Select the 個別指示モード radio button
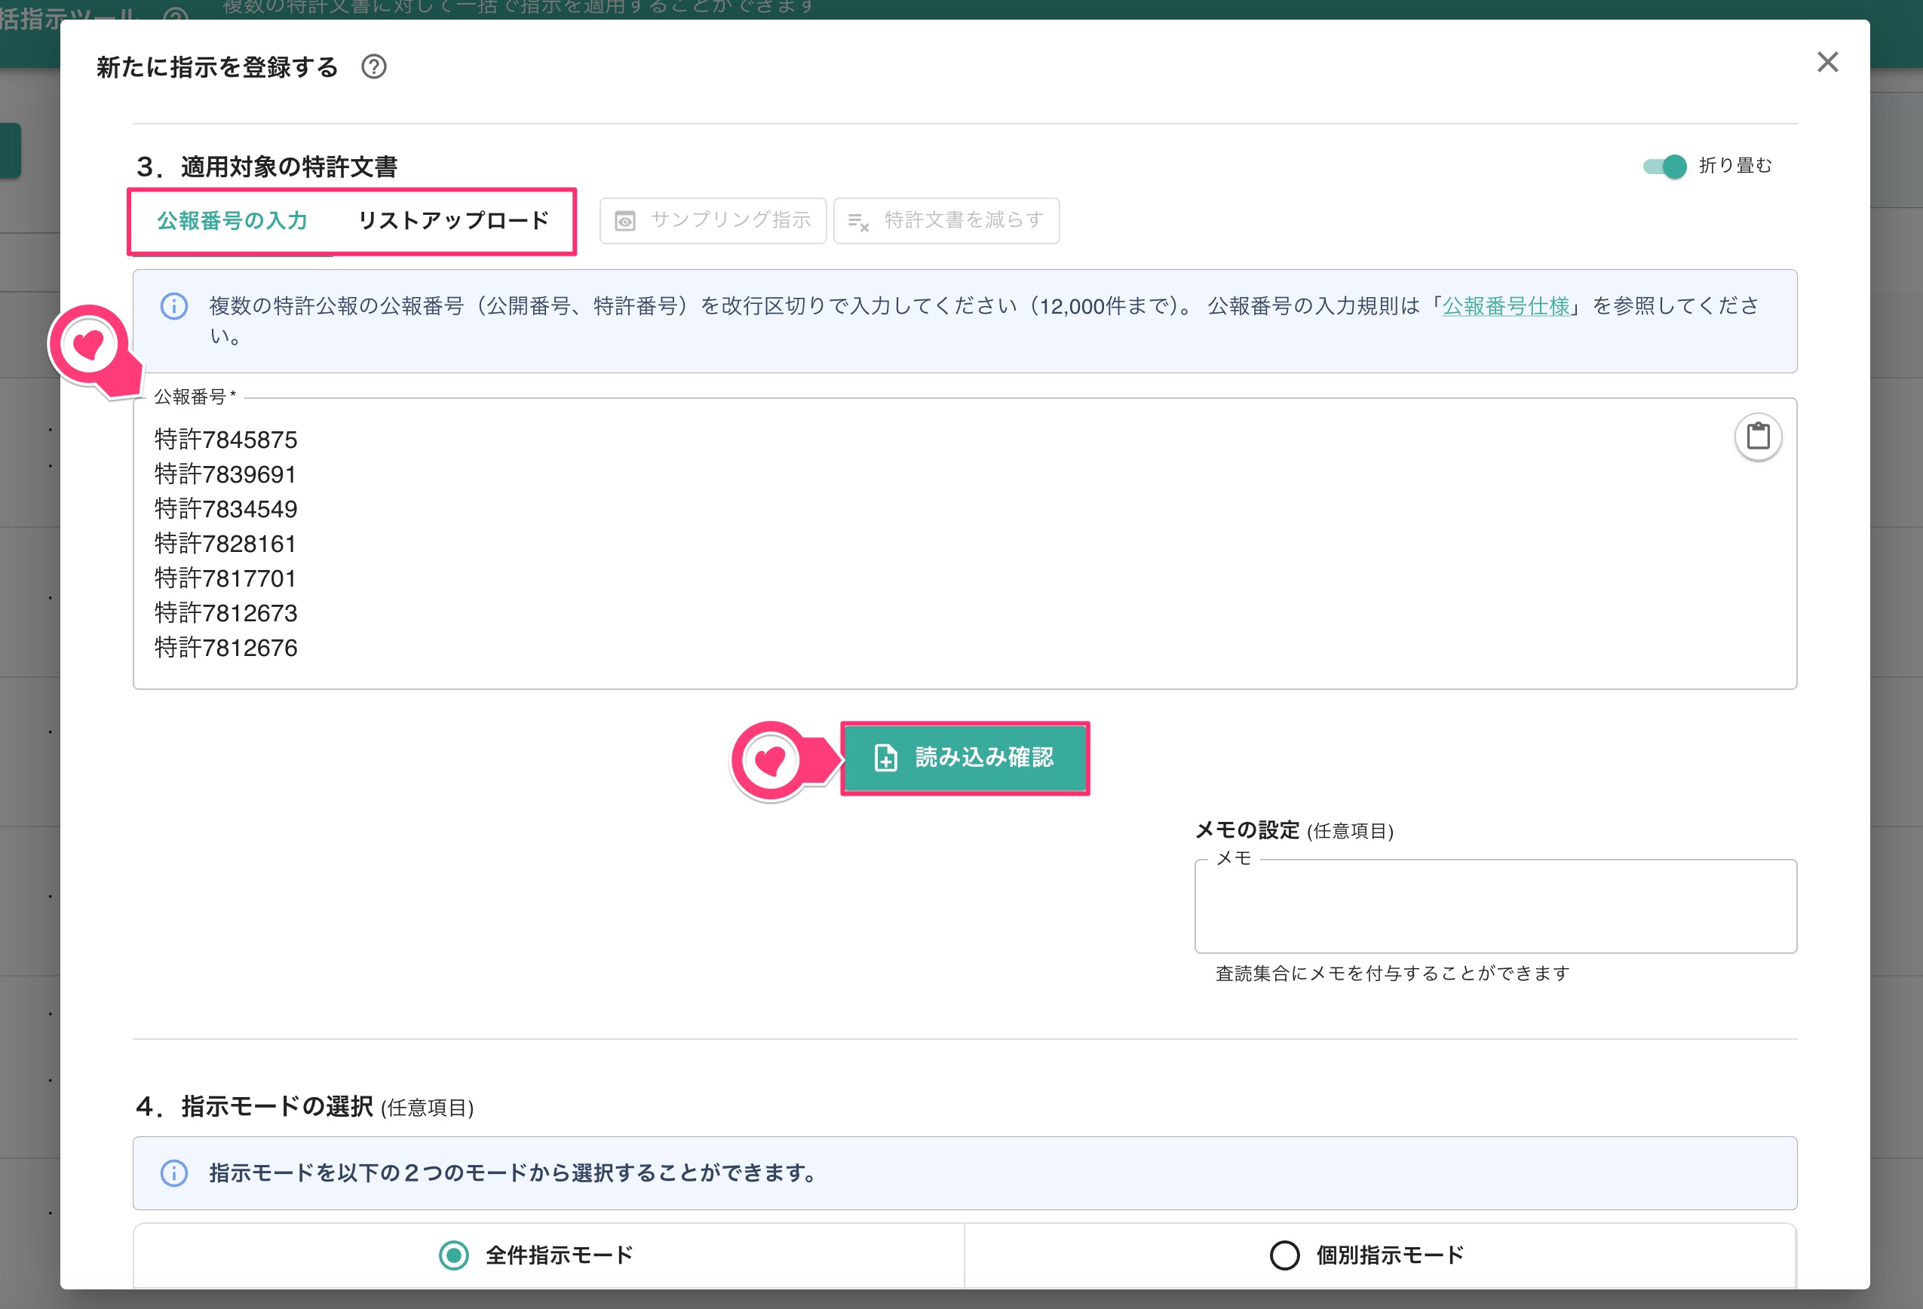This screenshot has height=1309, width=1923. pos(1284,1255)
